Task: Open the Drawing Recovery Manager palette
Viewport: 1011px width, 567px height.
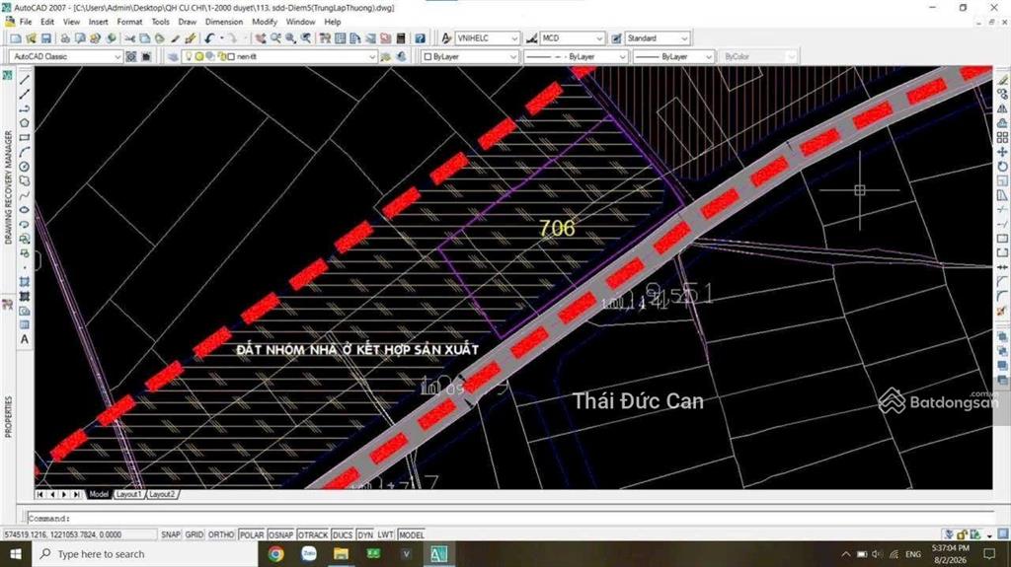Action: [x=8, y=186]
